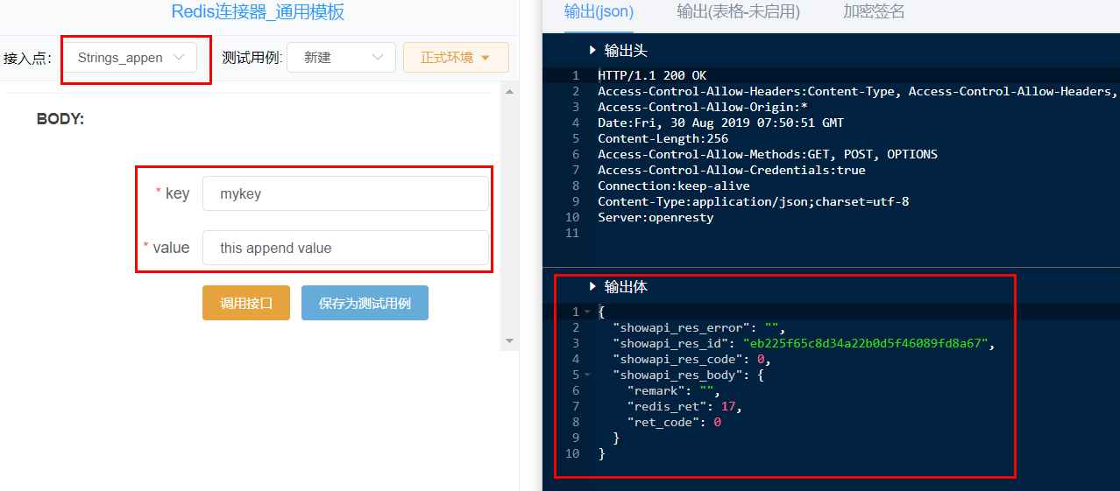
Task: Click the 调用接口 button
Action: coord(246,303)
